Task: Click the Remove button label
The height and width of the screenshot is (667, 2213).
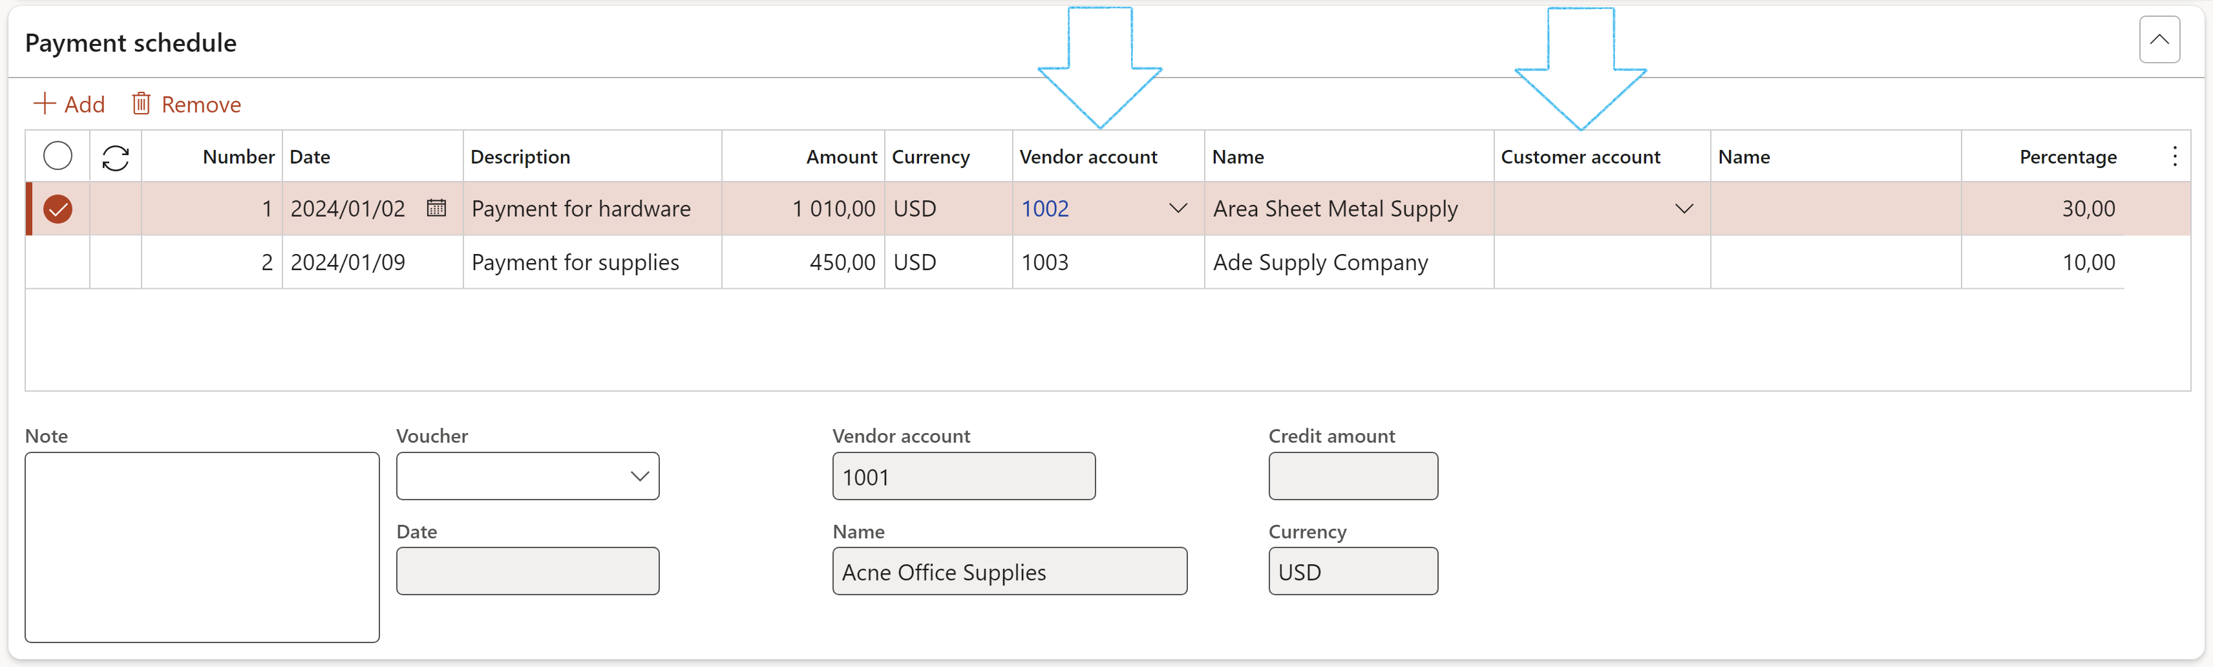Action: [201, 105]
